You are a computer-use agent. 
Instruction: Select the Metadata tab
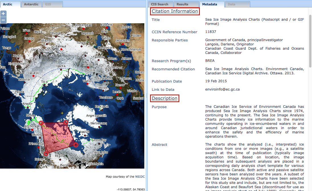point(208,4)
